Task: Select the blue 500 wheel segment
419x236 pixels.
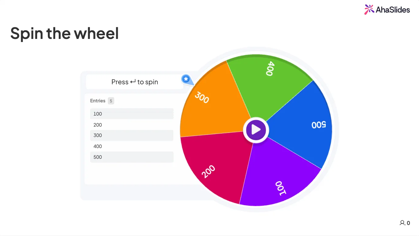Action: [304, 126]
